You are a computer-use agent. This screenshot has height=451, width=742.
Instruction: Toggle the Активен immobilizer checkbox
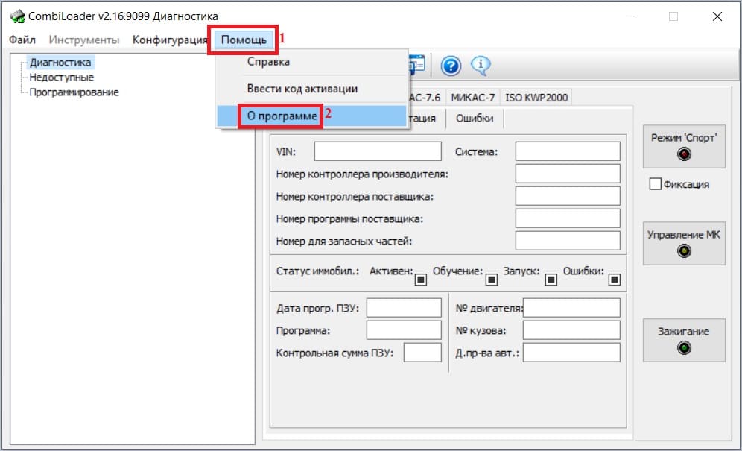click(421, 280)
